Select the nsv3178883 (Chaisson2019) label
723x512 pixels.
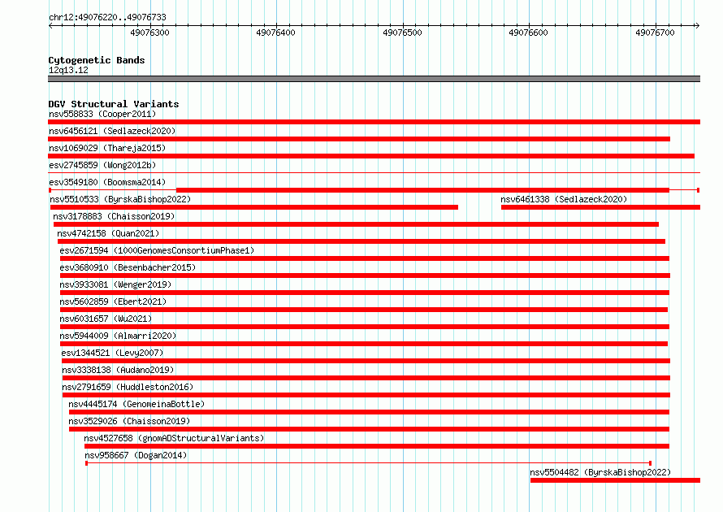[x=114, y=216]
